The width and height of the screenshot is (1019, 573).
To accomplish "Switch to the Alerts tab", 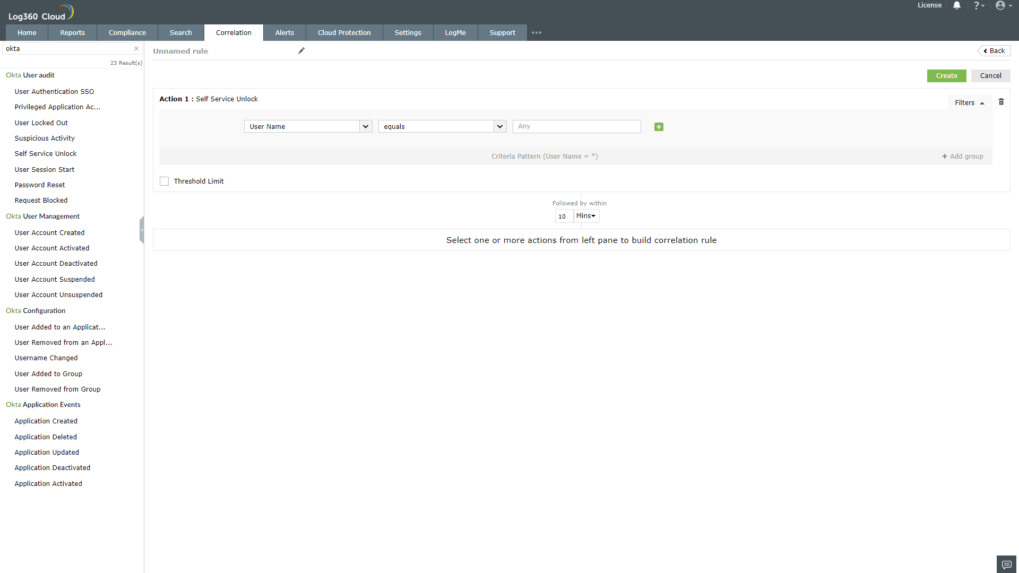I will [x=284, y=33].
